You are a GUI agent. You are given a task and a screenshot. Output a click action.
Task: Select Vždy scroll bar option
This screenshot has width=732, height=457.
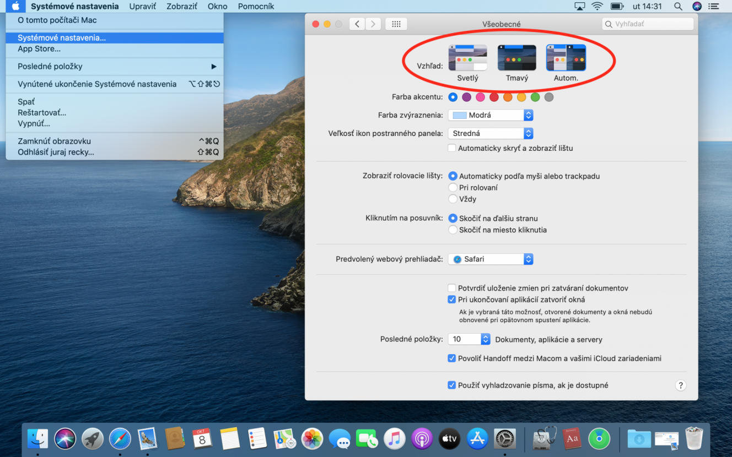[453, 199]
